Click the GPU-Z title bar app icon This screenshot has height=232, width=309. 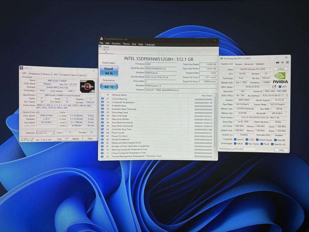point(222,58)
